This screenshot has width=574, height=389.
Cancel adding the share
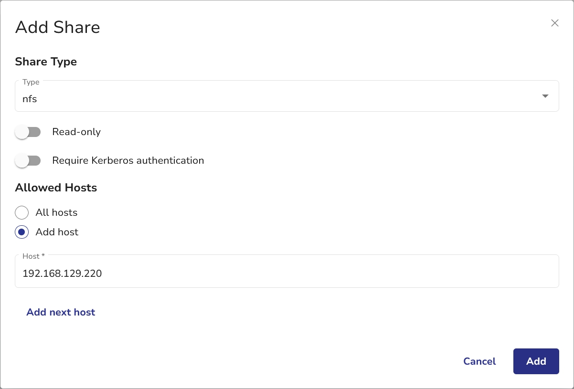(x=479, y=361)
